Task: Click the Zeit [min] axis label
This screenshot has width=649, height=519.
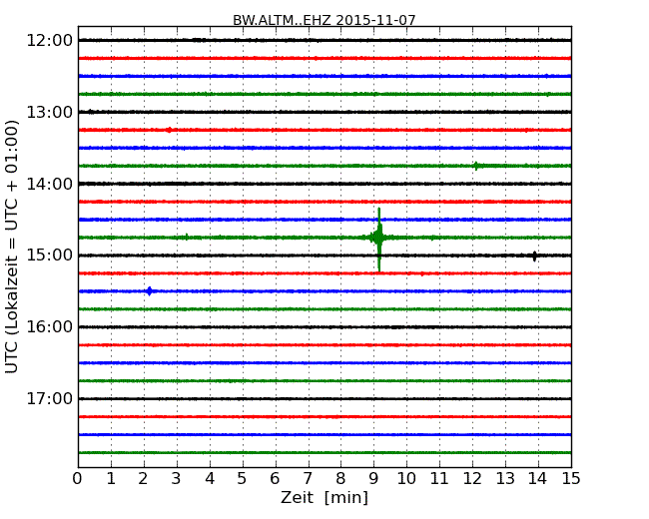Action: (x=324, y=497)
